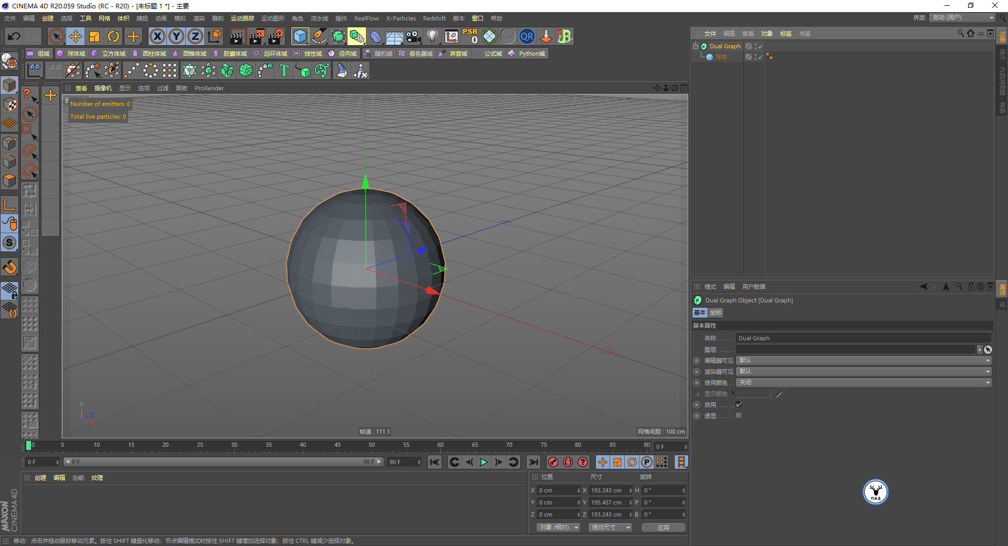Click the magnet icon in left toolbar
Image resolution: width=1008 pixels, height=546 pixels.
[x=9, y=267]
